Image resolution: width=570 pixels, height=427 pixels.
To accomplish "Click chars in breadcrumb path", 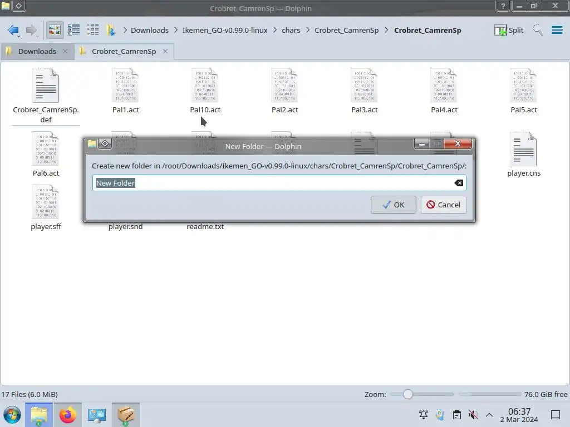I will tap(291, 30).
